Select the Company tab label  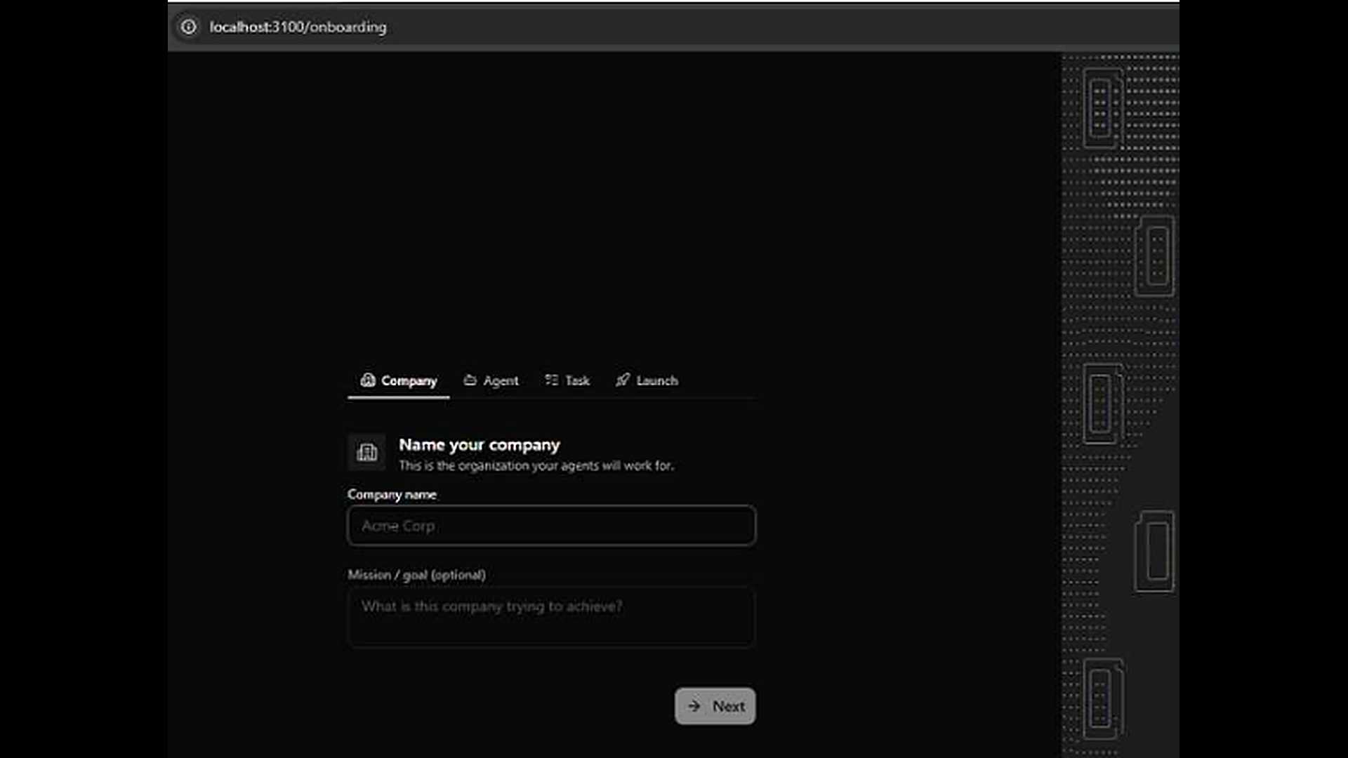pyautogui.click(x=409, y=380)
